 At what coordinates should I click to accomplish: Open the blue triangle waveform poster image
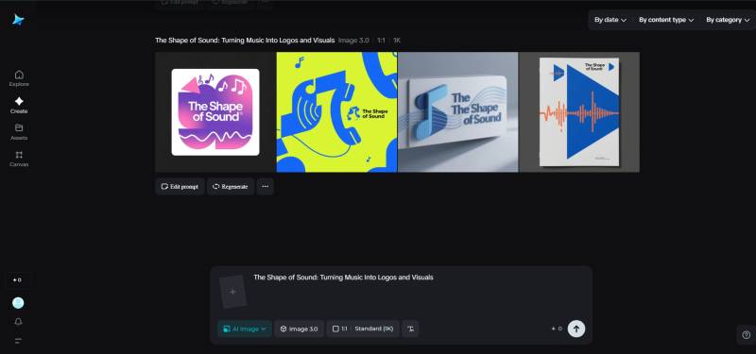coord(579,111)
